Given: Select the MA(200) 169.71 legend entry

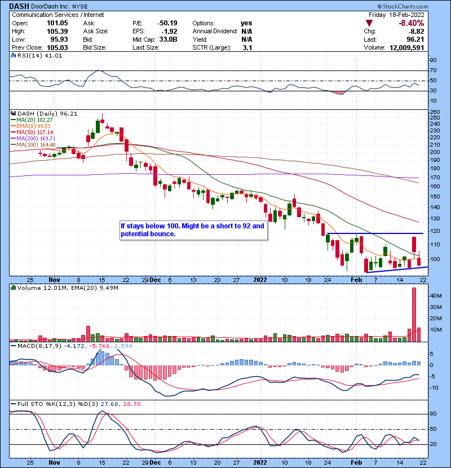Looking at the screenshot, I should (x=33, y=139).
